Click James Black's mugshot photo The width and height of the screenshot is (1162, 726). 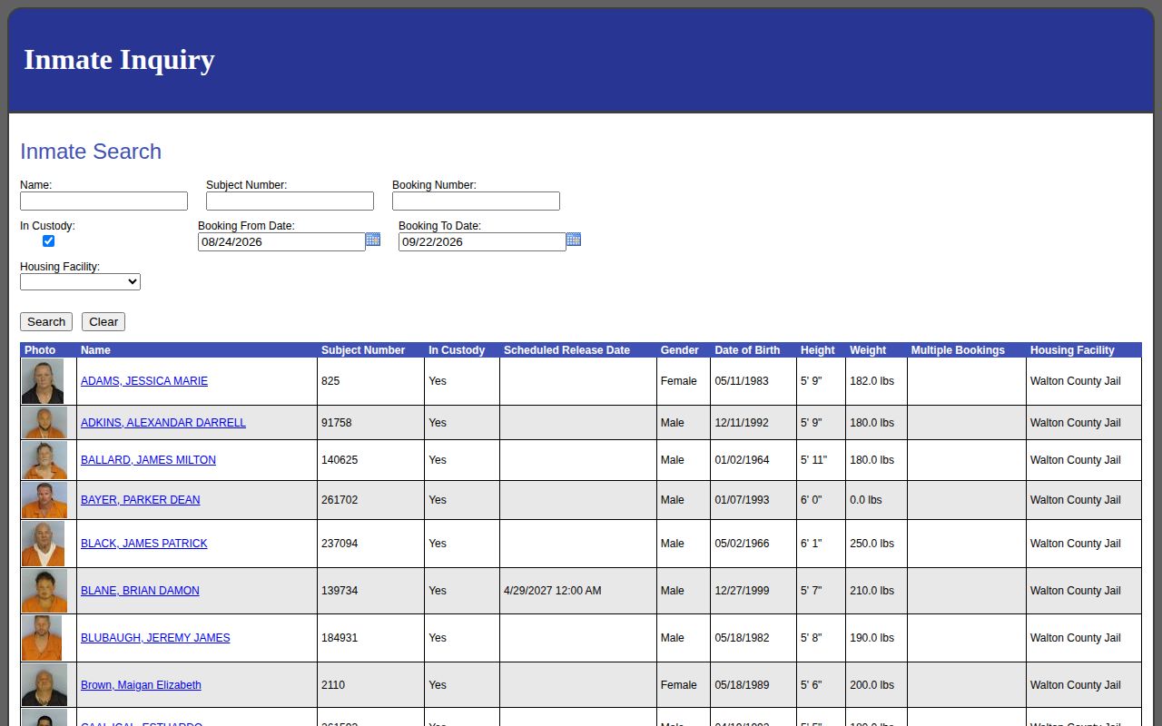tap(44, 544)
